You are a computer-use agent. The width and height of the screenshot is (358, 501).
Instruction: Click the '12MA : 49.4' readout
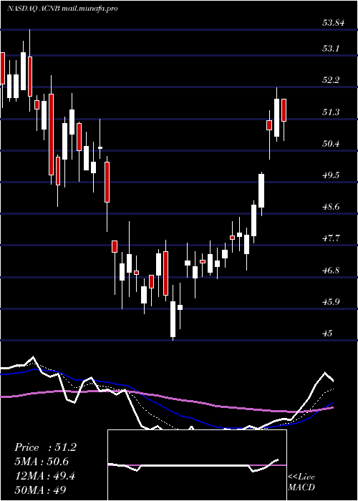tap(44, 477)
